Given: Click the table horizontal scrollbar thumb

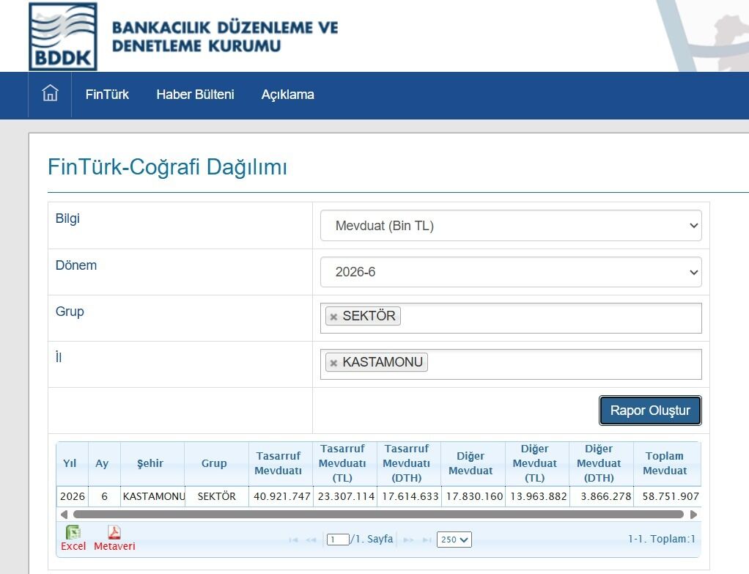Looking at the screenshot, I should pyautogui.click(x=378, y=515).
